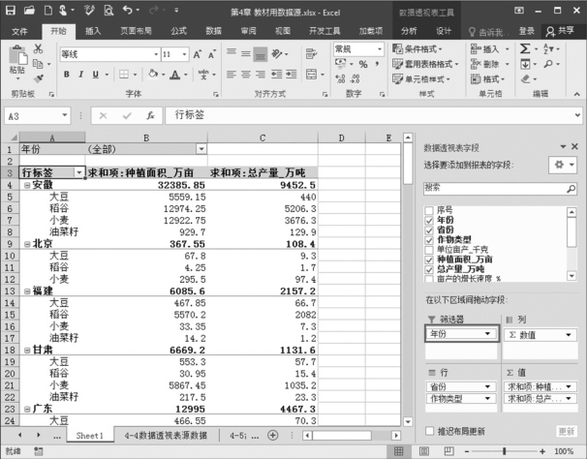This screenshot has height=459, width=587.
Task: Click the 登录 sign-in link
Action: point(526,31)
